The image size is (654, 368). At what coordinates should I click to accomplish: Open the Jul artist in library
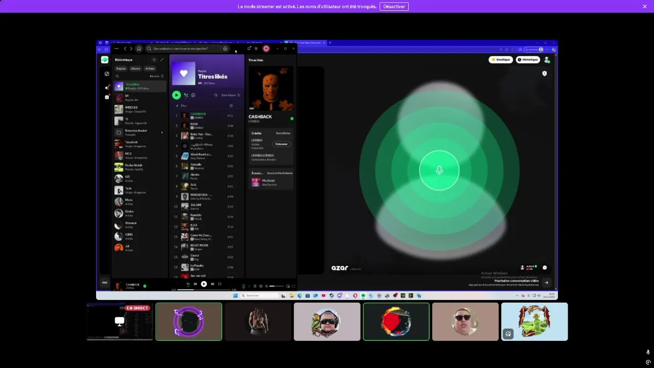point(139,248)
